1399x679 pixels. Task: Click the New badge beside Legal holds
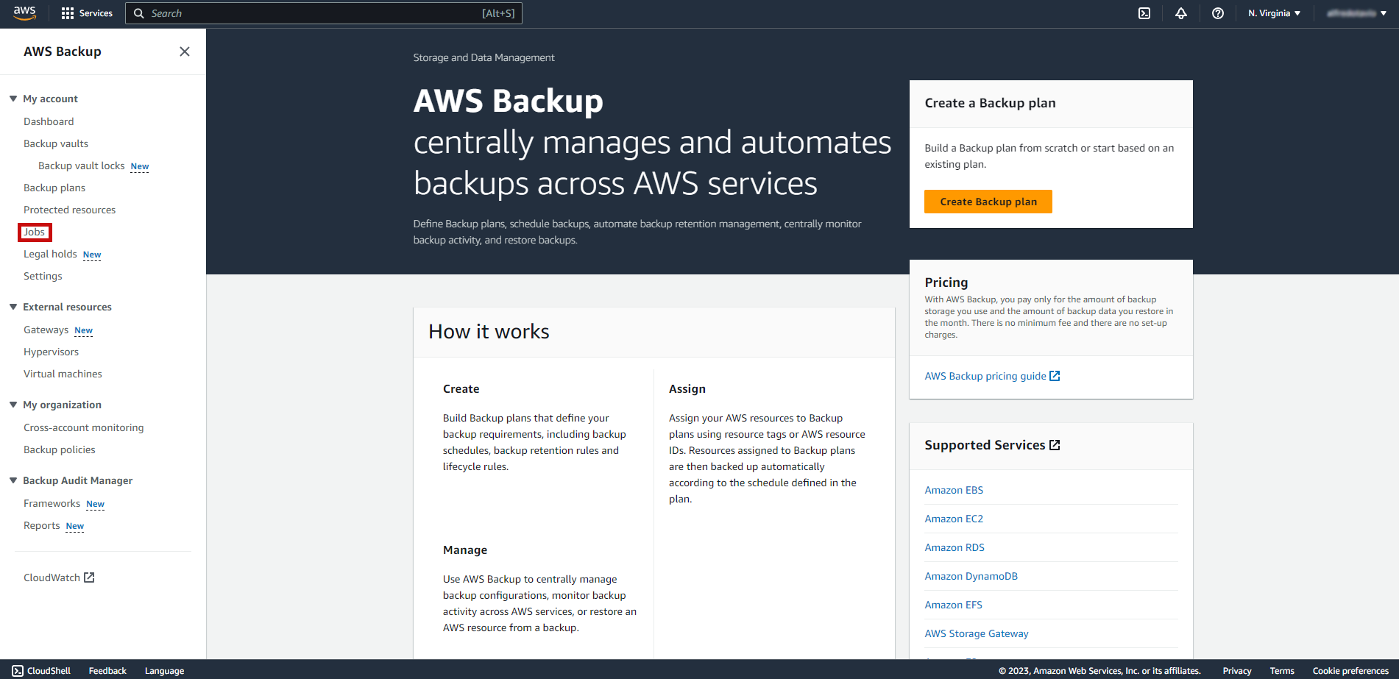[92, 255]
